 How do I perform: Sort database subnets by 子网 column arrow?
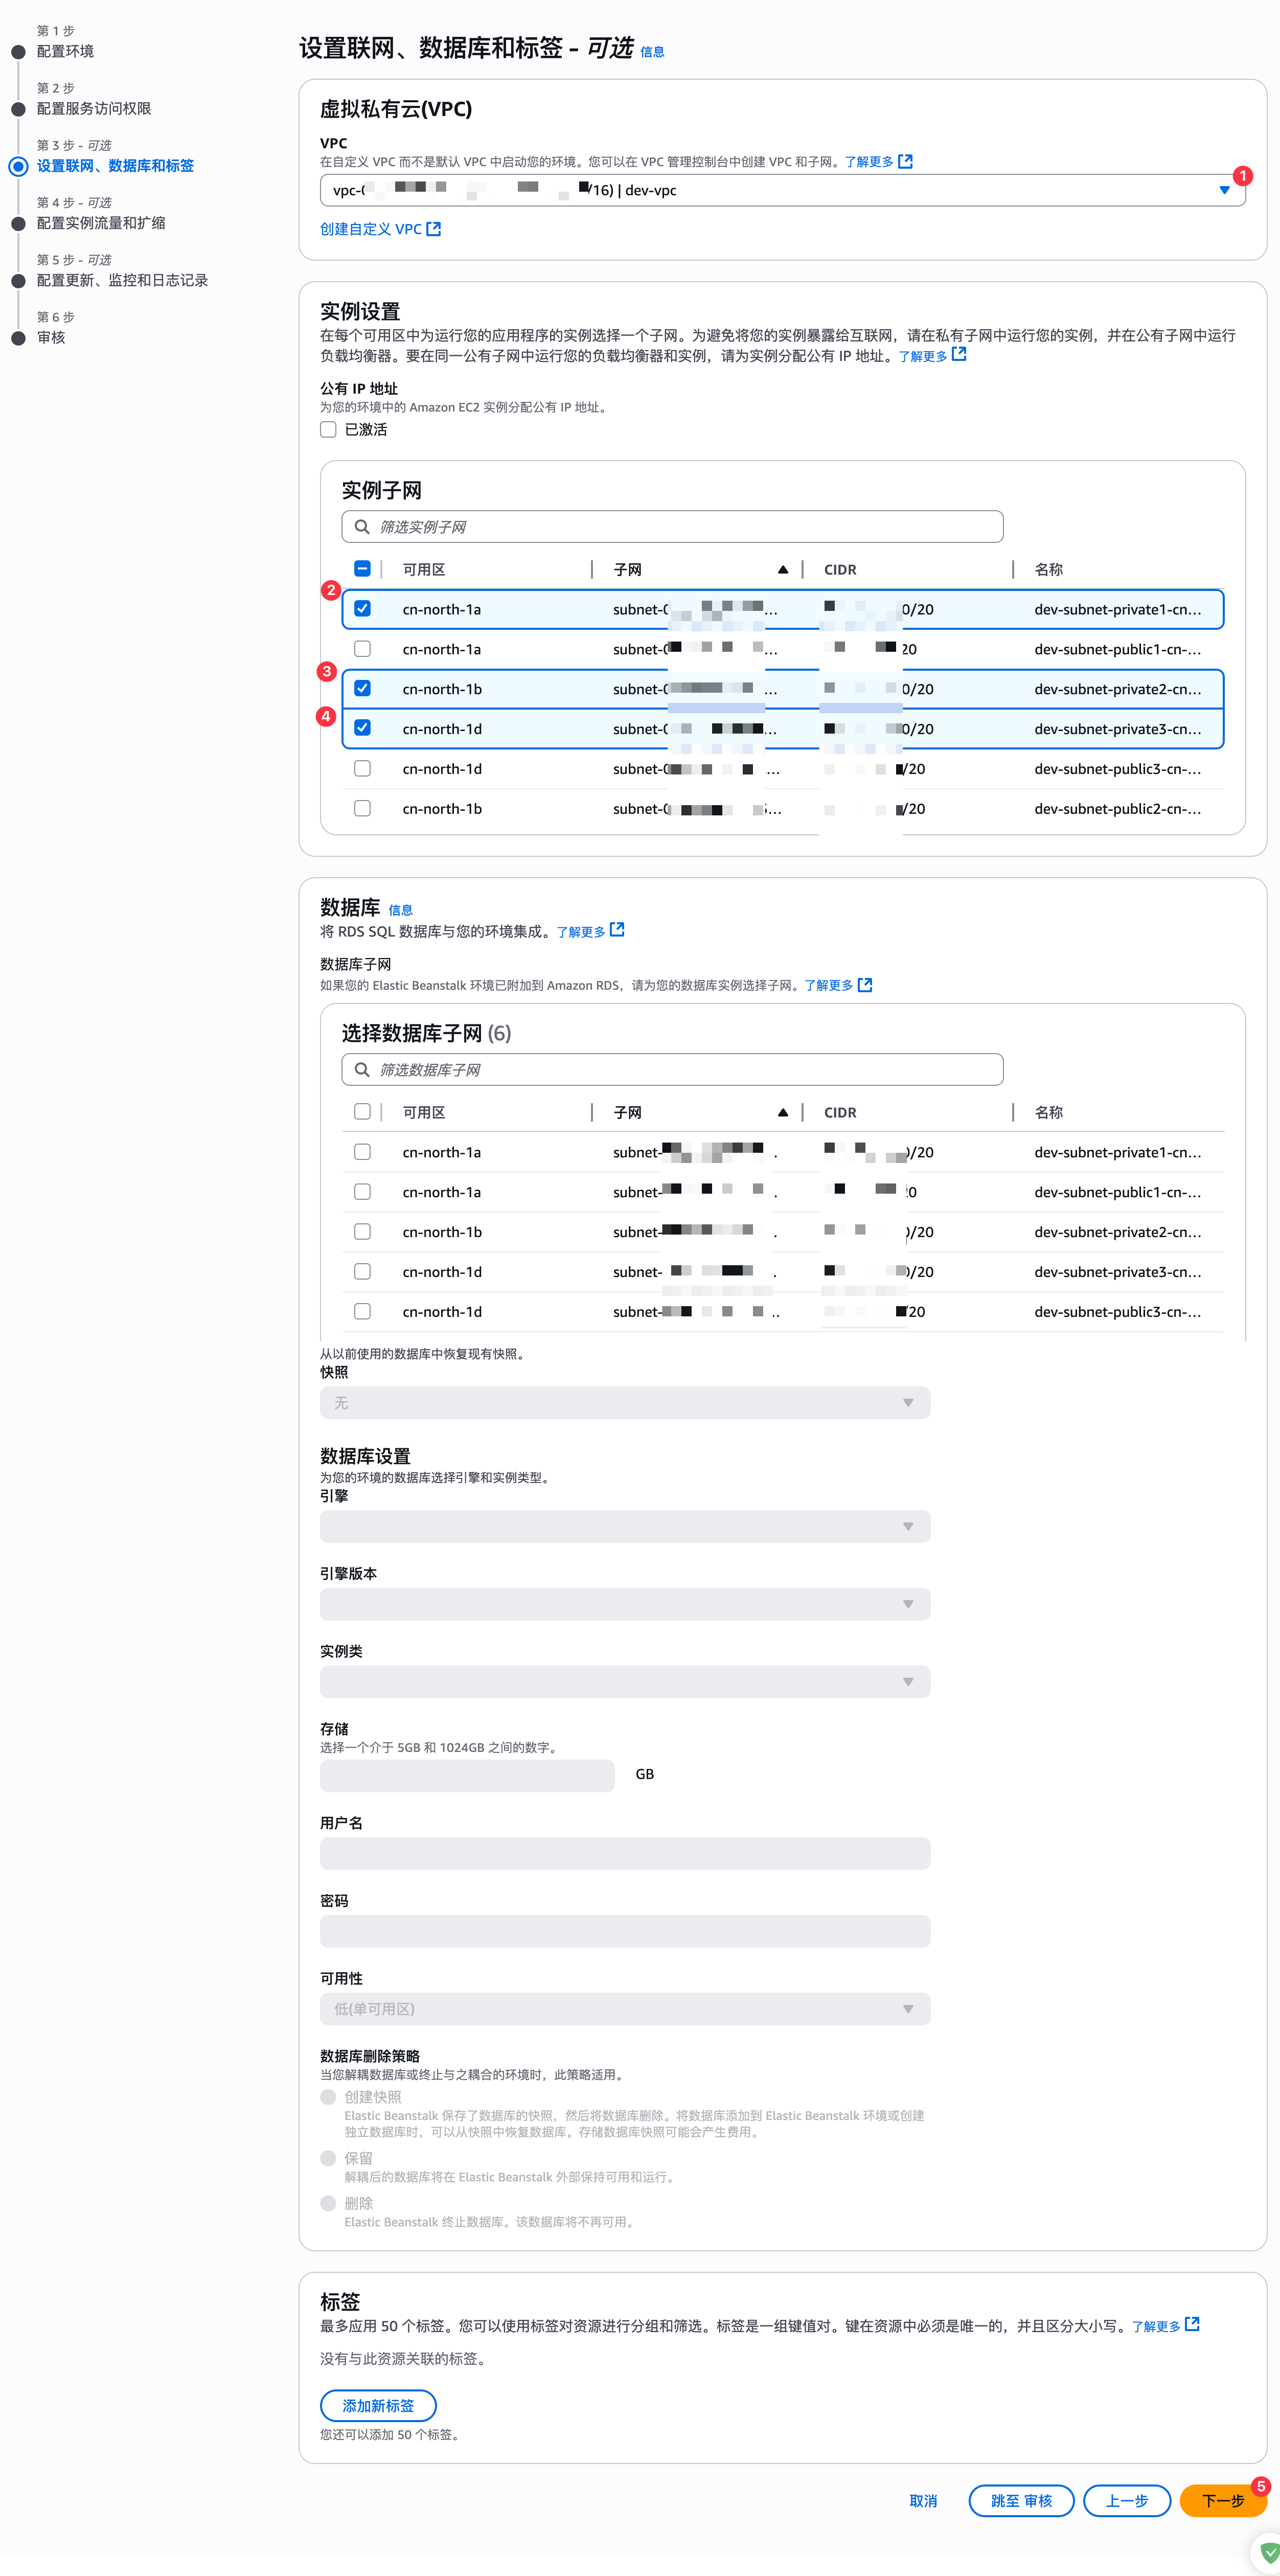tap(783, 1113)
